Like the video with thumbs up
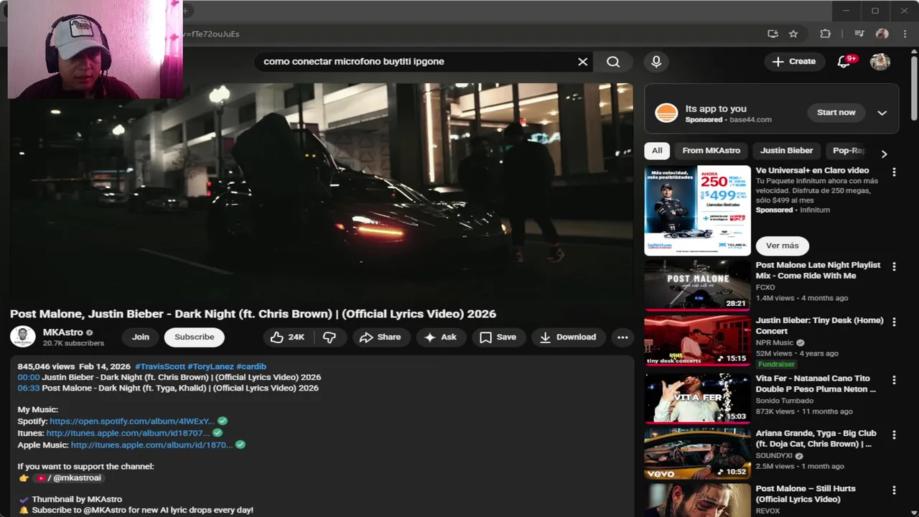 coord(287,337)
